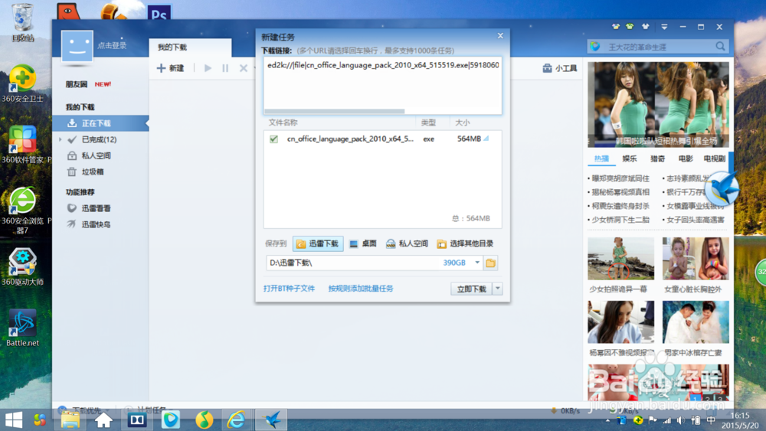This screenshot has height=431, width=766.
Task: Open Battle.net desktop shortcut
Action: (22, 328)
